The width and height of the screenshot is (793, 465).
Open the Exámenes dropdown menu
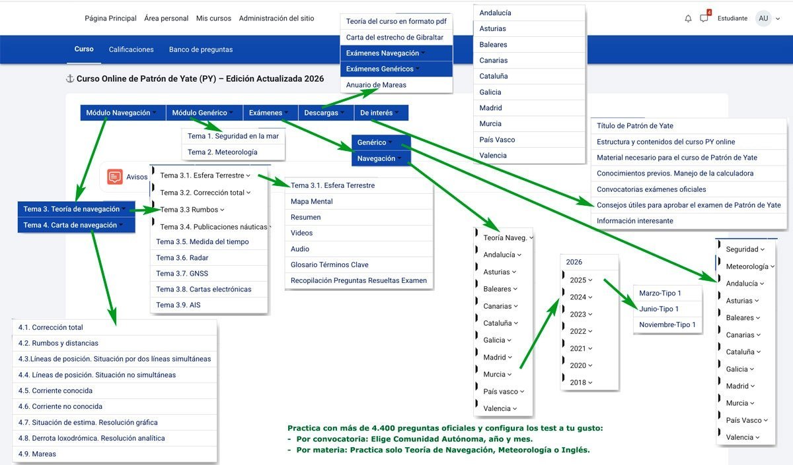(x=270, y=113)
